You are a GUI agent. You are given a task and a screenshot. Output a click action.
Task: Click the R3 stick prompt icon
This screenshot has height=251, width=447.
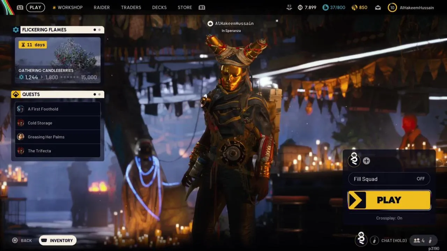(x=289, y=7)
